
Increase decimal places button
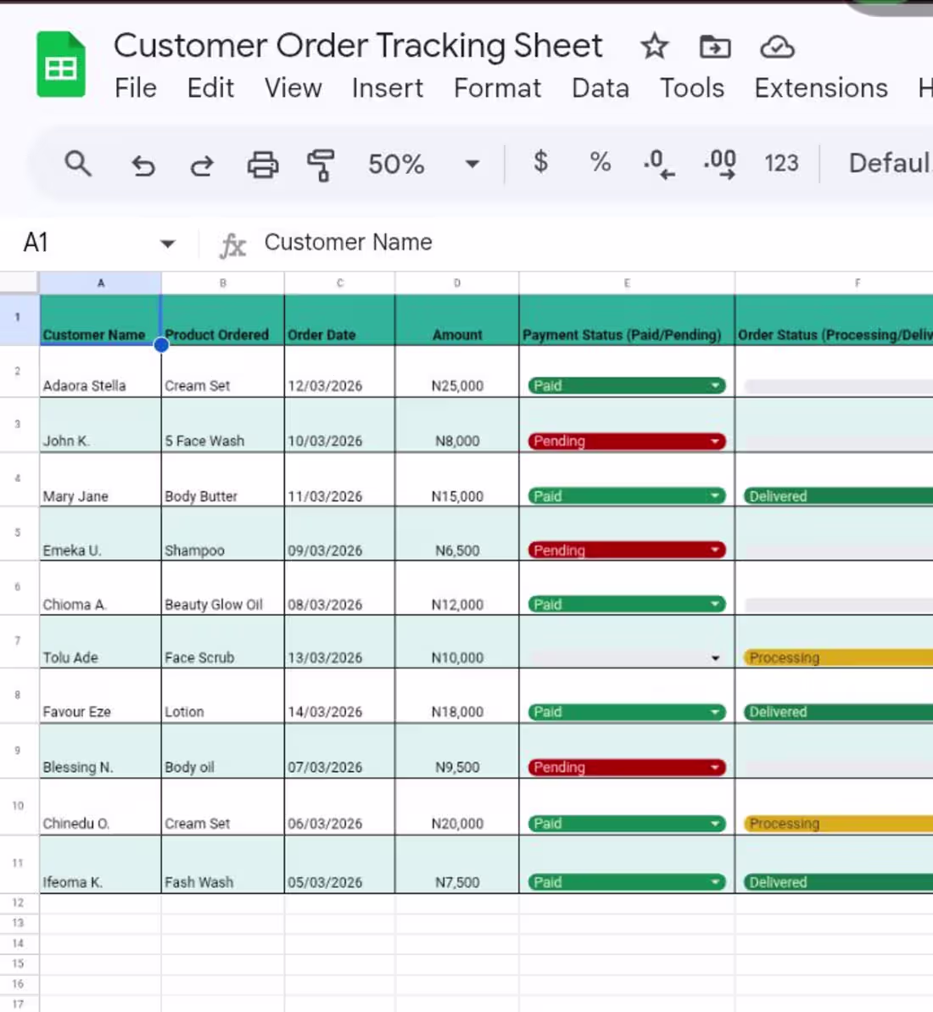719,163
